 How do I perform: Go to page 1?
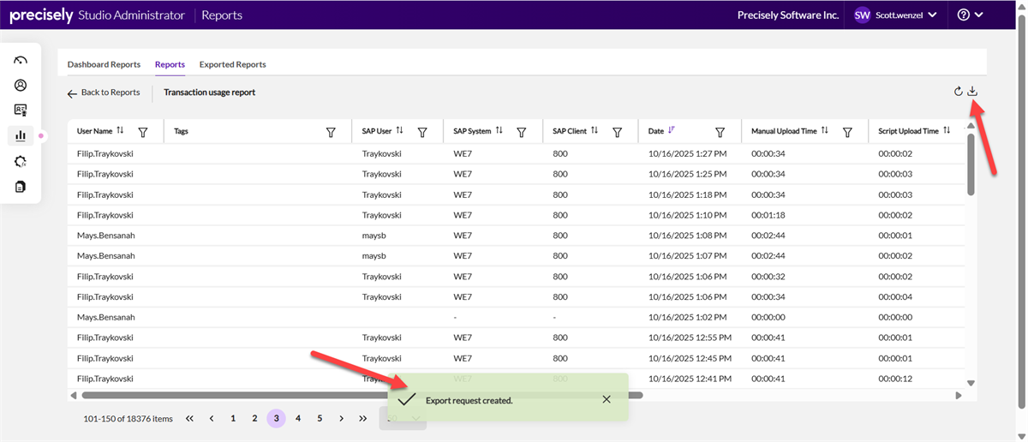point(233,418)
